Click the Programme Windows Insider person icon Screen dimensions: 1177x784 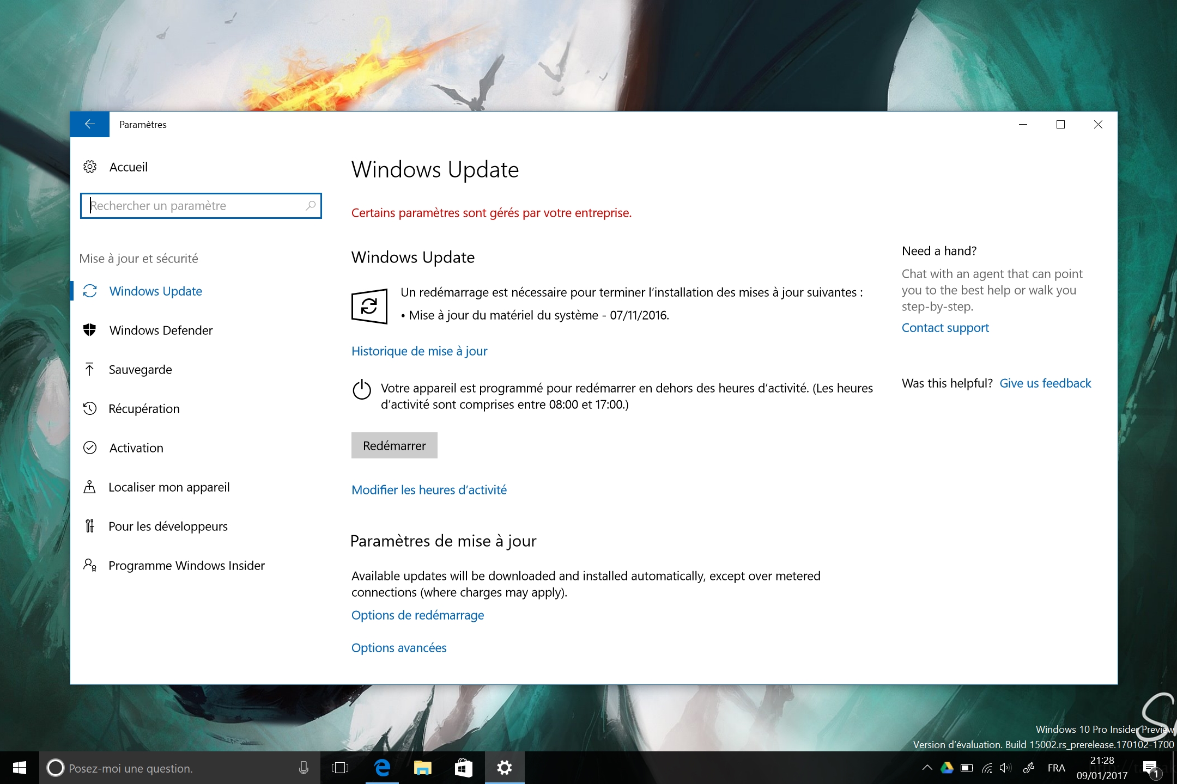[90, 565]
